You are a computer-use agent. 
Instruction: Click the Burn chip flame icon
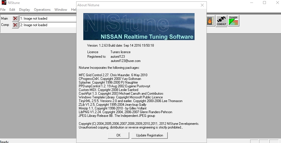point(211,21)
